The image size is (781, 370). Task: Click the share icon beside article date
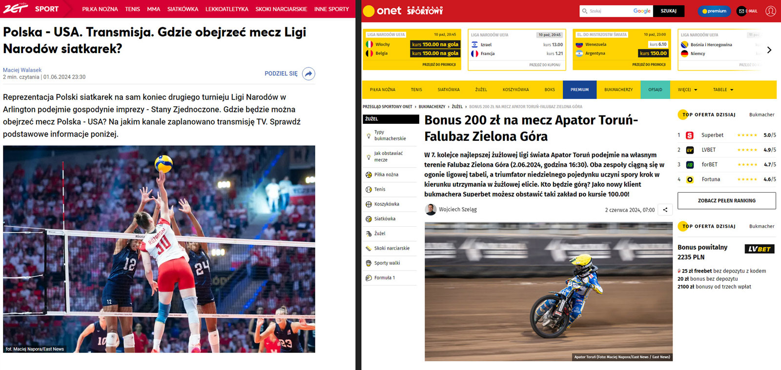(x=665, y=210)
